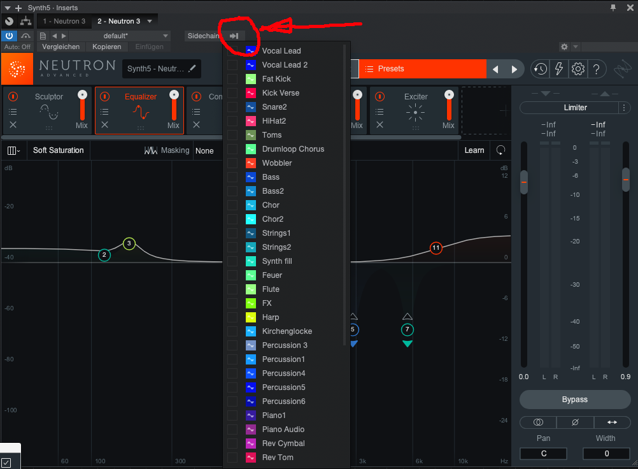Screen dimensions: 638x469
Task: Click the Vergleichen button
Action: (x=61, y=47)
